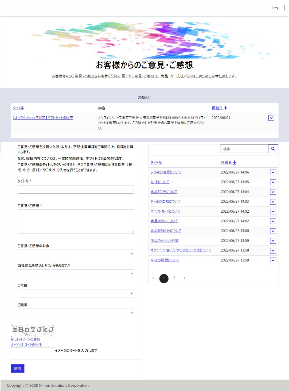The image size is (289, 391).
Task: Expand chevron for 今後の展開について row
Action: pyautogui.click(x=273, y=260)
